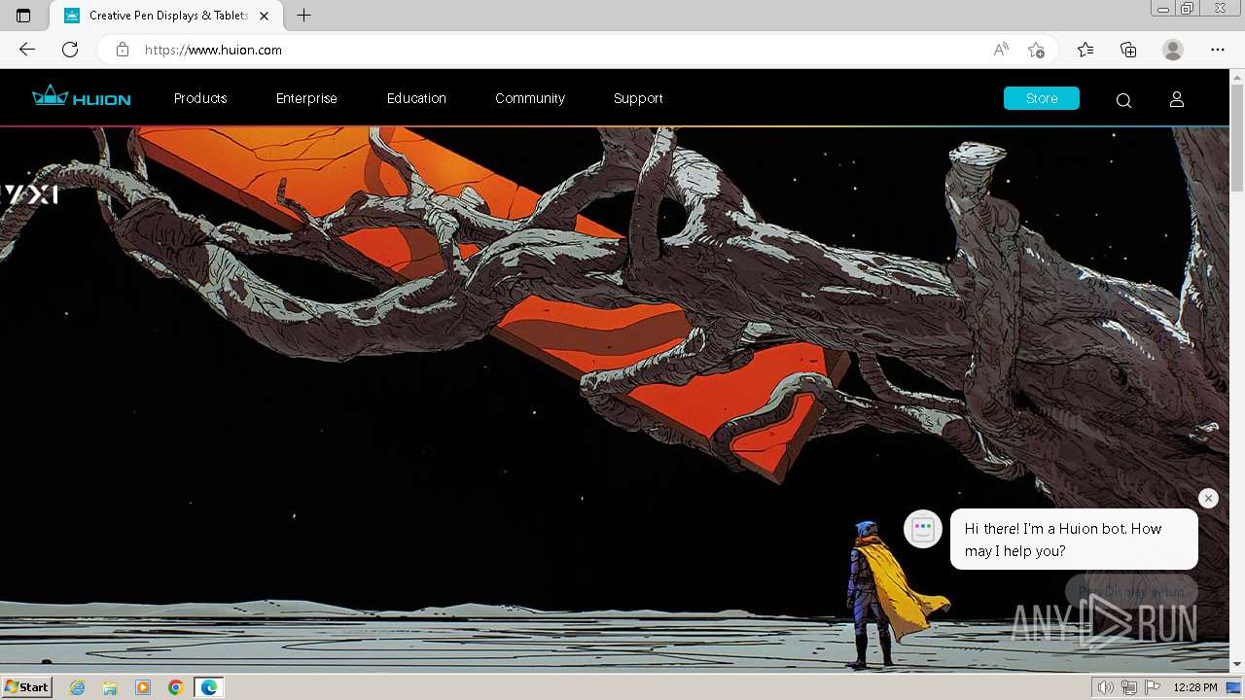1245x700 pixels.
Task: Open a new tab with the plus button
Action: [x=304, y=16]
